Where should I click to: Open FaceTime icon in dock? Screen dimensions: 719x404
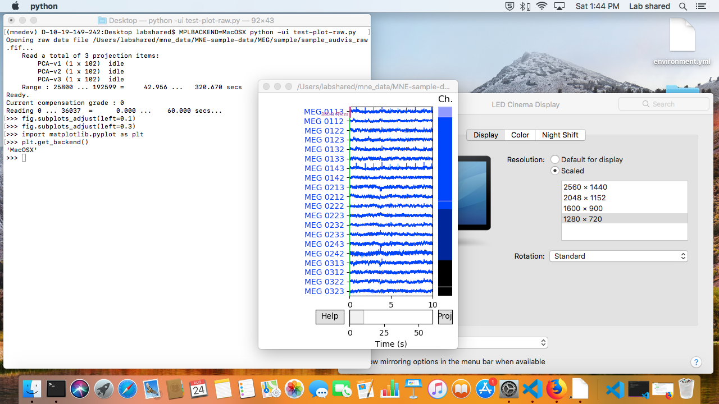(342, 389)
